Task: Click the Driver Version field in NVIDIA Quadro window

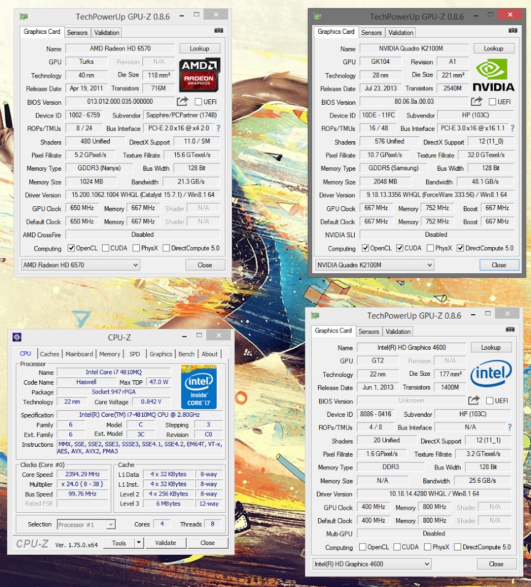Action: coord(437,195)
